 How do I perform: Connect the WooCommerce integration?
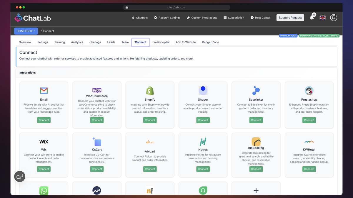point(97,120)
